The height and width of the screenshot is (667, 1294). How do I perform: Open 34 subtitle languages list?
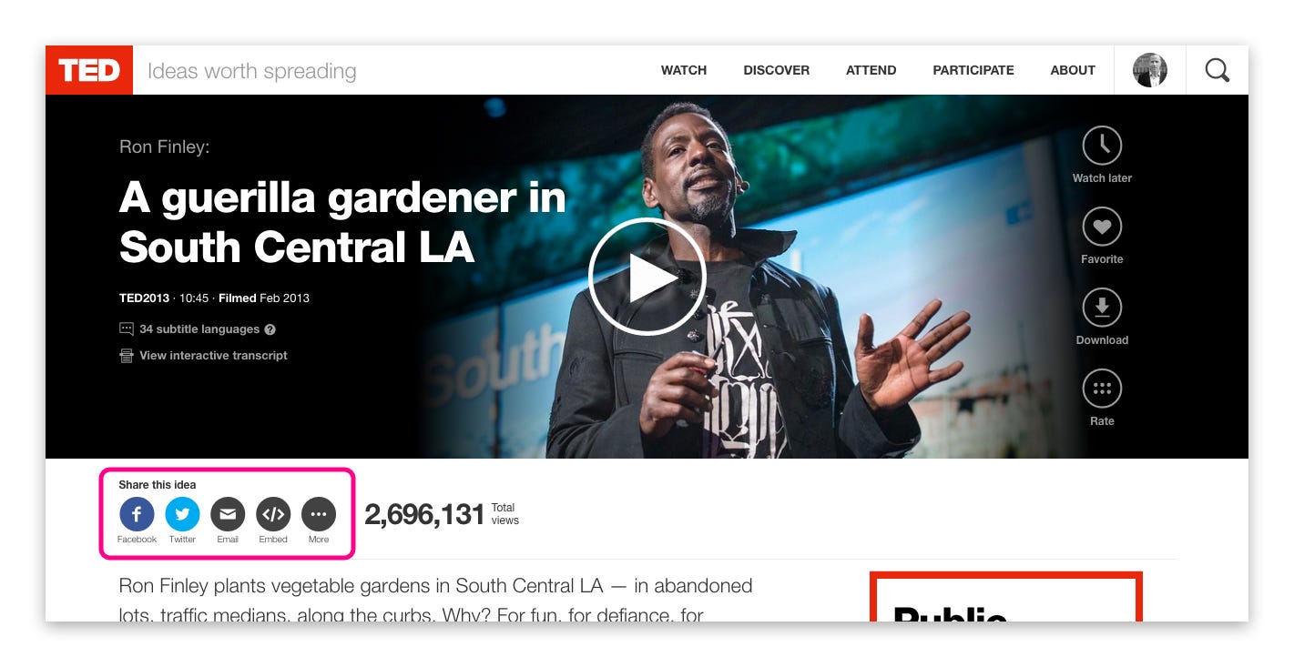[x=198, y=329]
